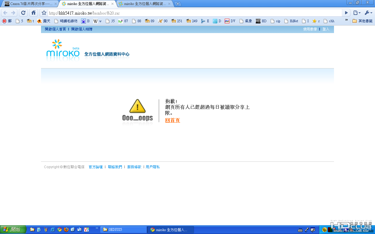The image size is (375, 234).
Task: Open the bookmark labeled 251
Action: (x=177, y=21)
